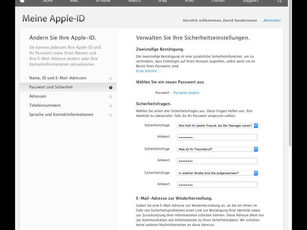This screenshot has width=307, height=230.
Task: Open the Mac navigation item
Action: point(74,1)
